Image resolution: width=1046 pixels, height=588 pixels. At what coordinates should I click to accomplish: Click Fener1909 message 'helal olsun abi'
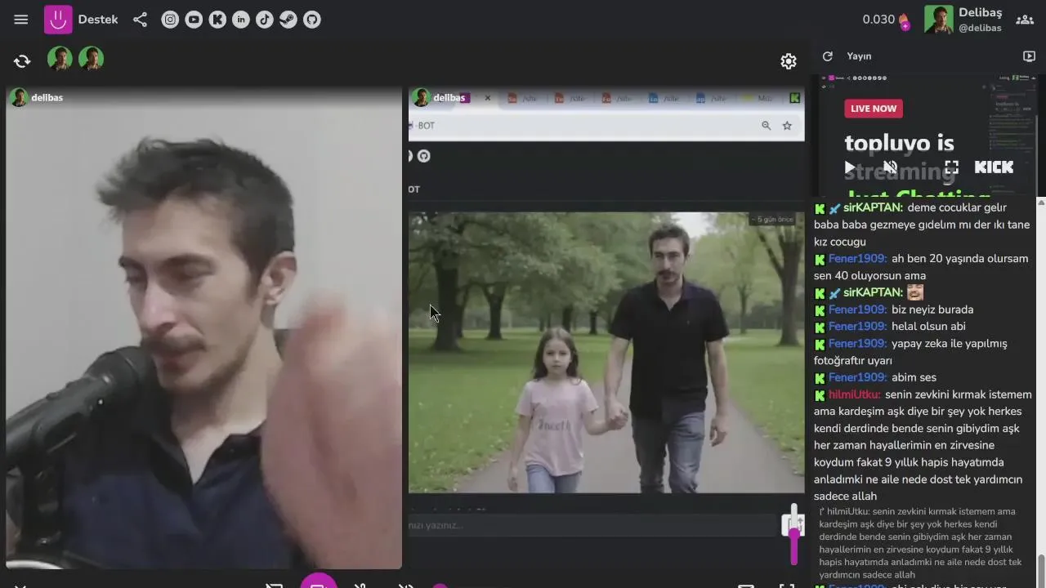928,327
